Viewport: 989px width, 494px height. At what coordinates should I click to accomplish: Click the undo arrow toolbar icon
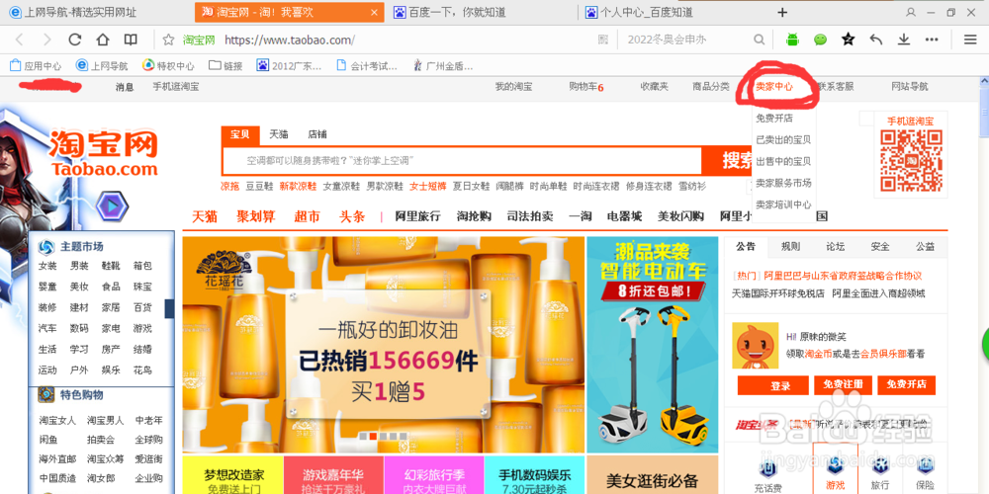click(x=875, y=40)
